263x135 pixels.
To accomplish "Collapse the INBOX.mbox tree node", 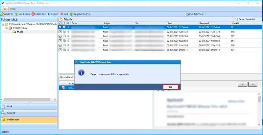I will point(6,28).
